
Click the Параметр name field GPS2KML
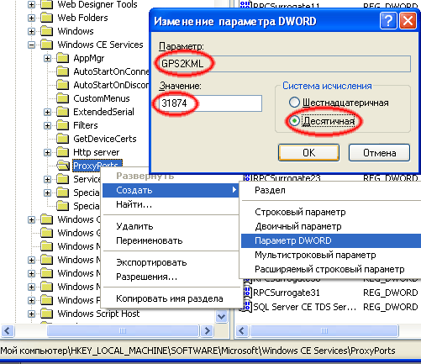coord(285,64)
